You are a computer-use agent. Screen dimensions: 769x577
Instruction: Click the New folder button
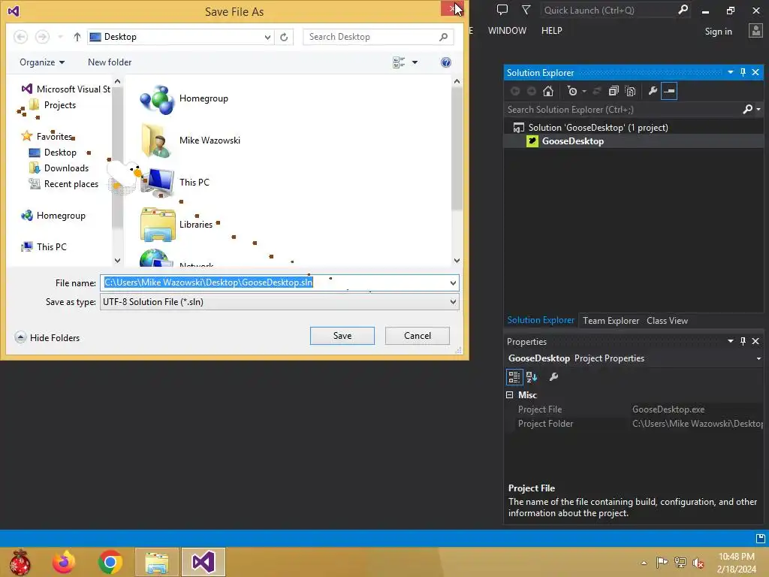pyautogui.click(x=110, y=62)
